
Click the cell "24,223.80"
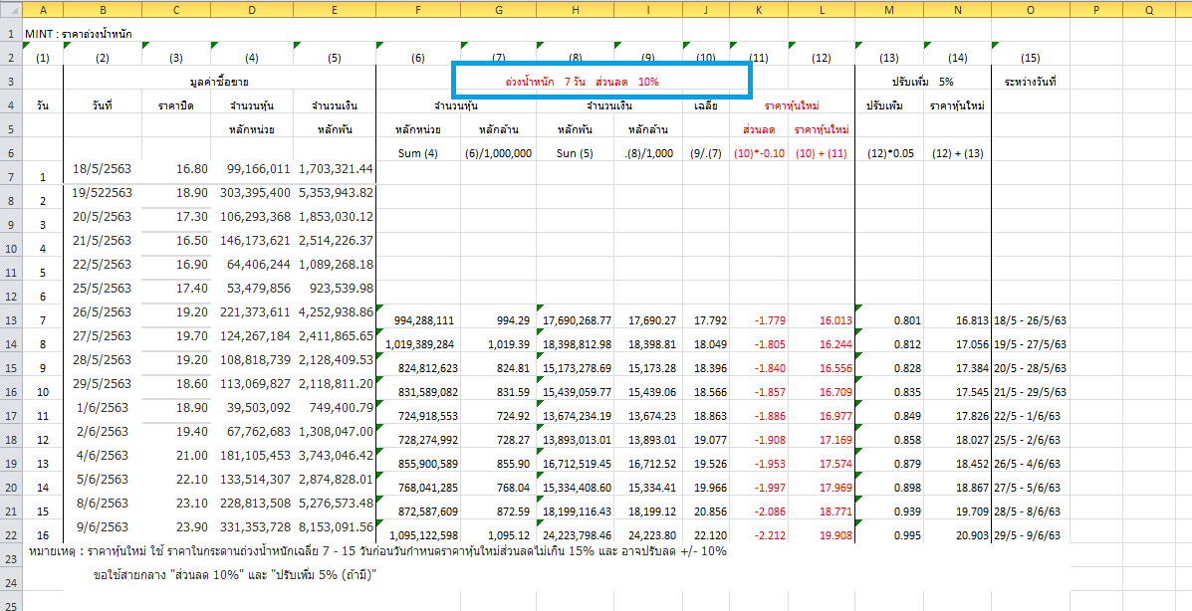[x=650, y=533]
